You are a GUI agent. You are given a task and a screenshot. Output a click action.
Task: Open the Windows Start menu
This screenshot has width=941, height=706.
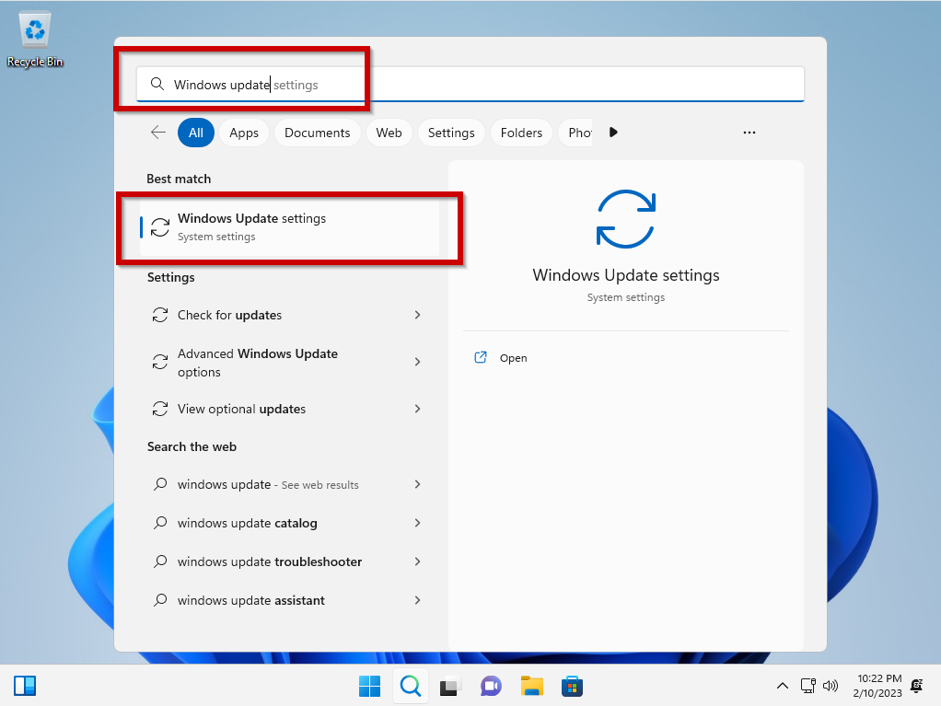(x=370, y=686)
